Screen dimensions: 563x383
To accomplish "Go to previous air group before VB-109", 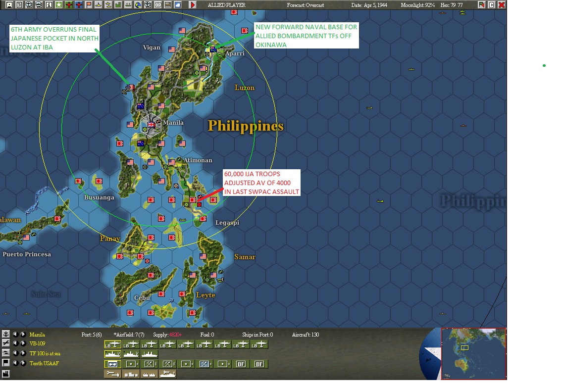I will (15, 343).
